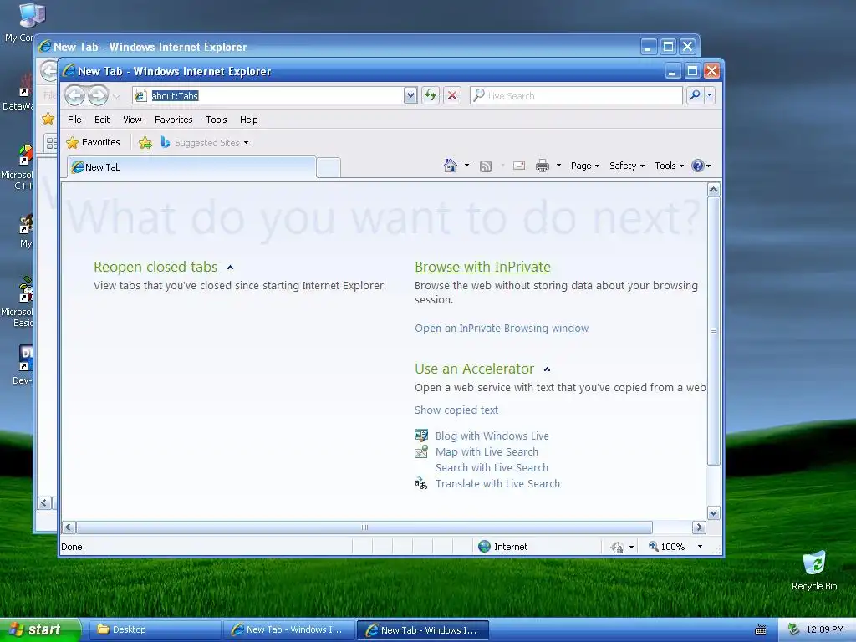Viewport: 856px width, 642px height.
Task: Open the address bar dropdown arrow
Action: click(x=410, y=95)
